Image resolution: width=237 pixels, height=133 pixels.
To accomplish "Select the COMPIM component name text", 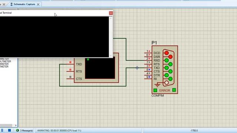I will pyautogui.click(x=158, y=95).
